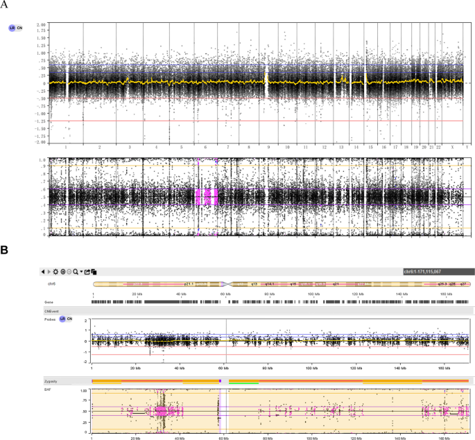The image size is (475, 440).
Task: Click the purple marker in Zygosity track
Action: (x=221, y=381)
